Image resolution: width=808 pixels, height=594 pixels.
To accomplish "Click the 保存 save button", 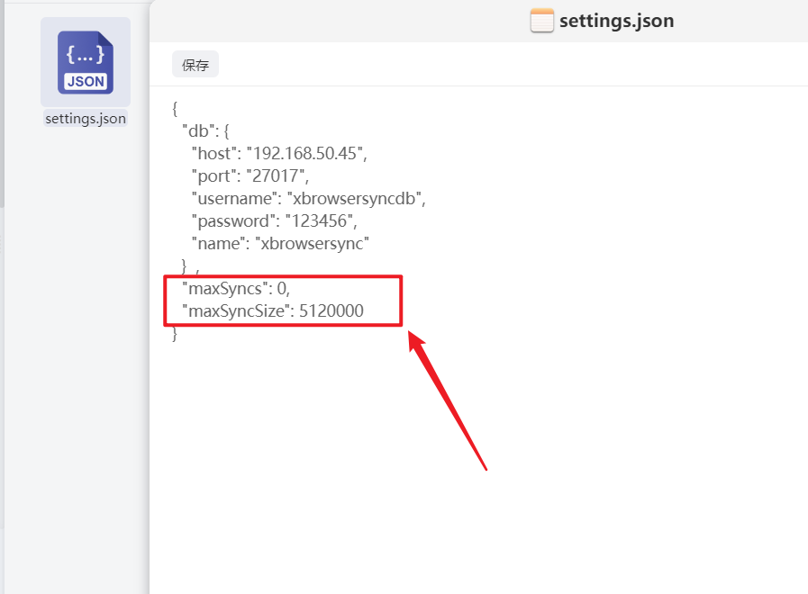I will click(x=195, y=64).
